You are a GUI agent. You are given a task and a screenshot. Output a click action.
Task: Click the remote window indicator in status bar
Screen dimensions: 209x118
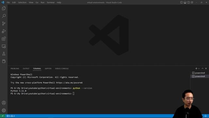(3, 116)
